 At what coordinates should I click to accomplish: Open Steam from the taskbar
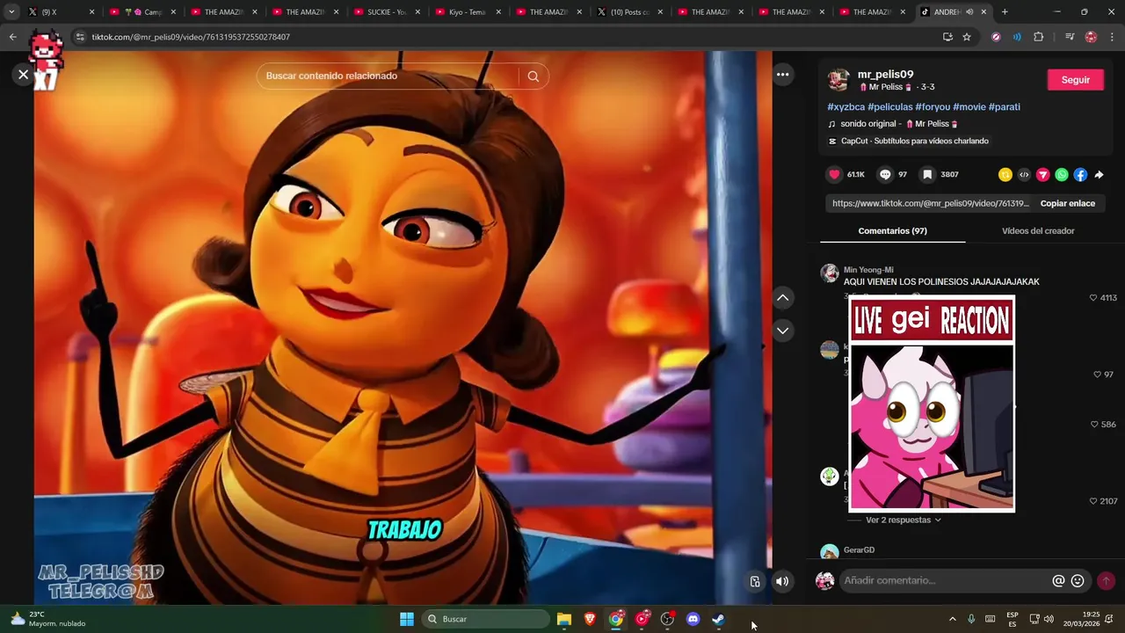[718, 619]
